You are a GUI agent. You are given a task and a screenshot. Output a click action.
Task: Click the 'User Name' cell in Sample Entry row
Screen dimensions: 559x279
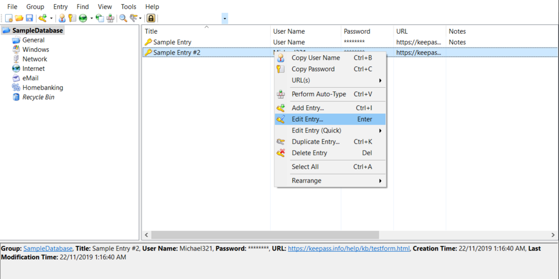289,42
